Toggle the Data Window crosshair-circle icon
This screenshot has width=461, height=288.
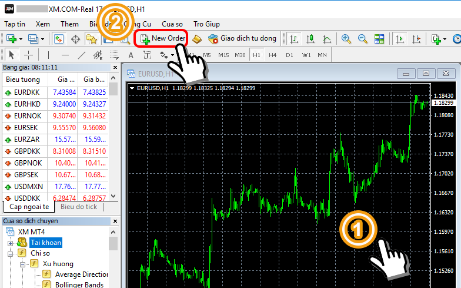coord(75,39)
